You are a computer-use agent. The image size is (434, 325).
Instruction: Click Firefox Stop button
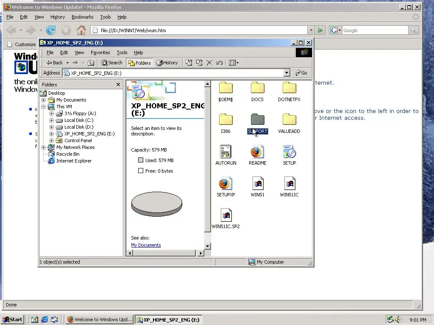pyautogui.click(x=66, y=30)
